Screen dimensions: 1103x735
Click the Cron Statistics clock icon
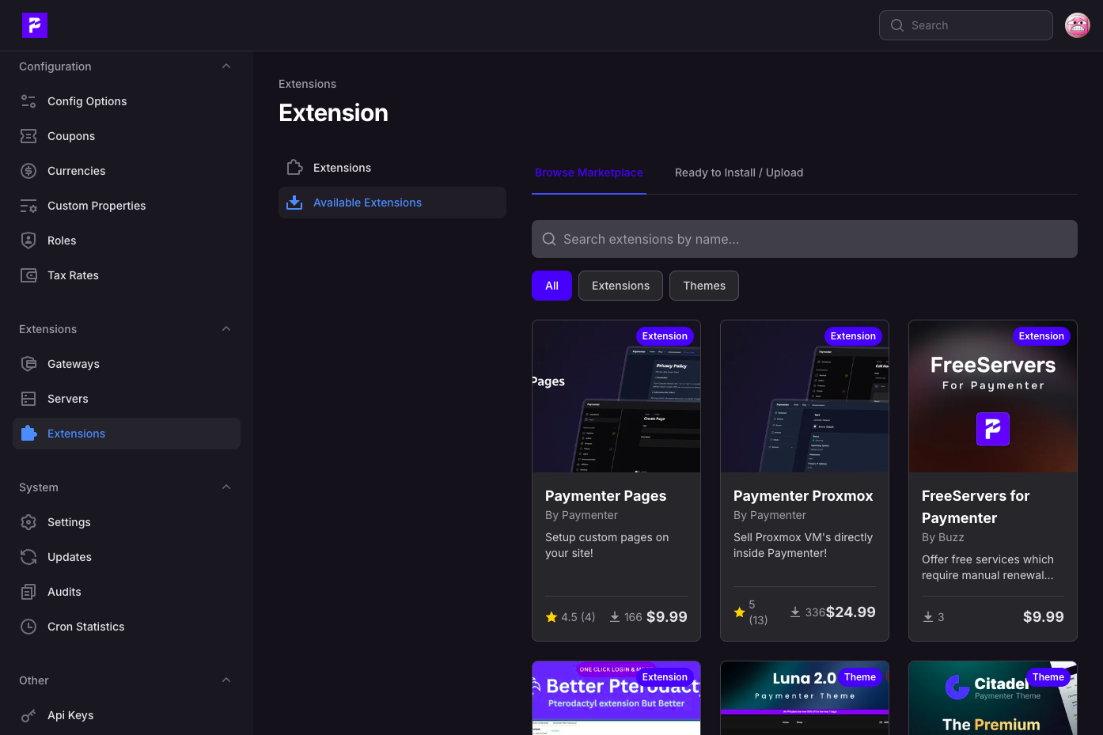pos(28,627)
